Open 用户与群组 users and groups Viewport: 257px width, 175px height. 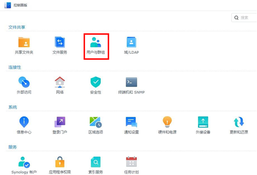[96, 42]
